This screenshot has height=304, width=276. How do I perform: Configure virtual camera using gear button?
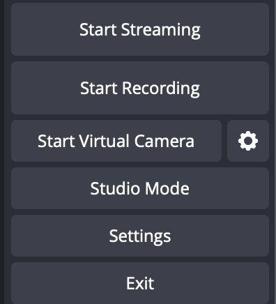coord(248,141)
